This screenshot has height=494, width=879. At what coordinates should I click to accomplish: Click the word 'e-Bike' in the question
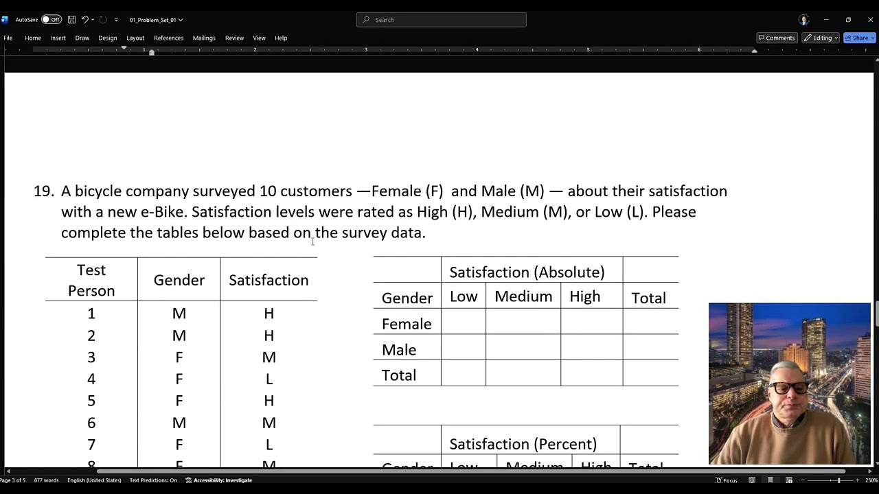164,212
